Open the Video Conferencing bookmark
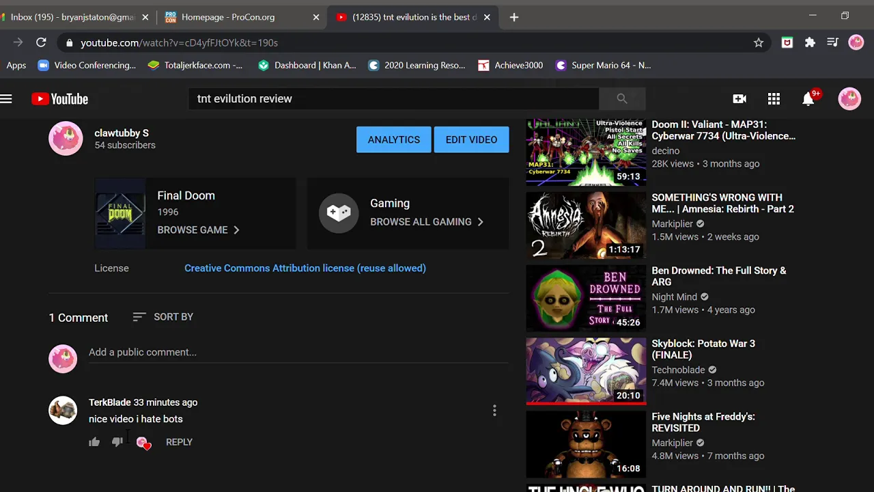Viewport: 874px width, 492px height. (x=87, y=66)
